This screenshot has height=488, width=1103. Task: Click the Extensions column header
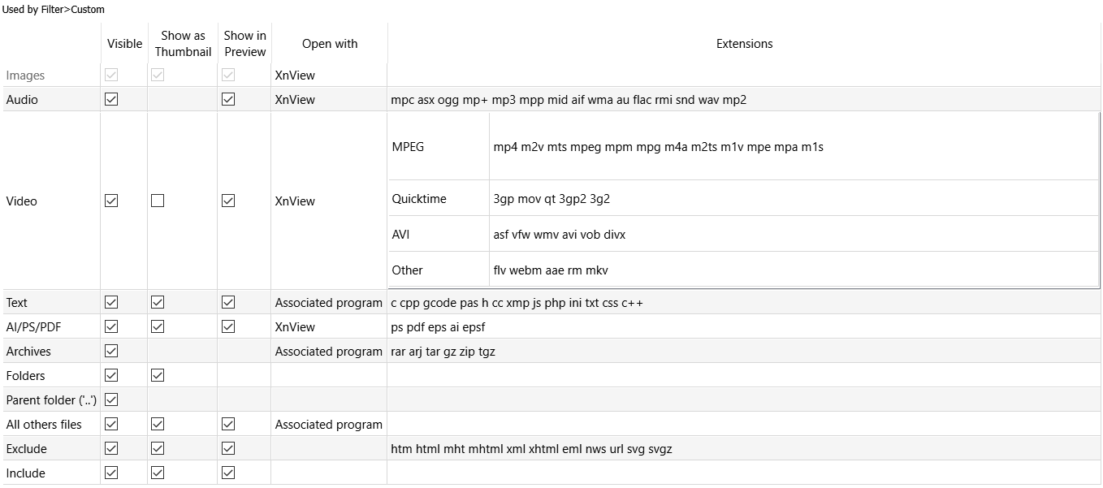[744, 44]
